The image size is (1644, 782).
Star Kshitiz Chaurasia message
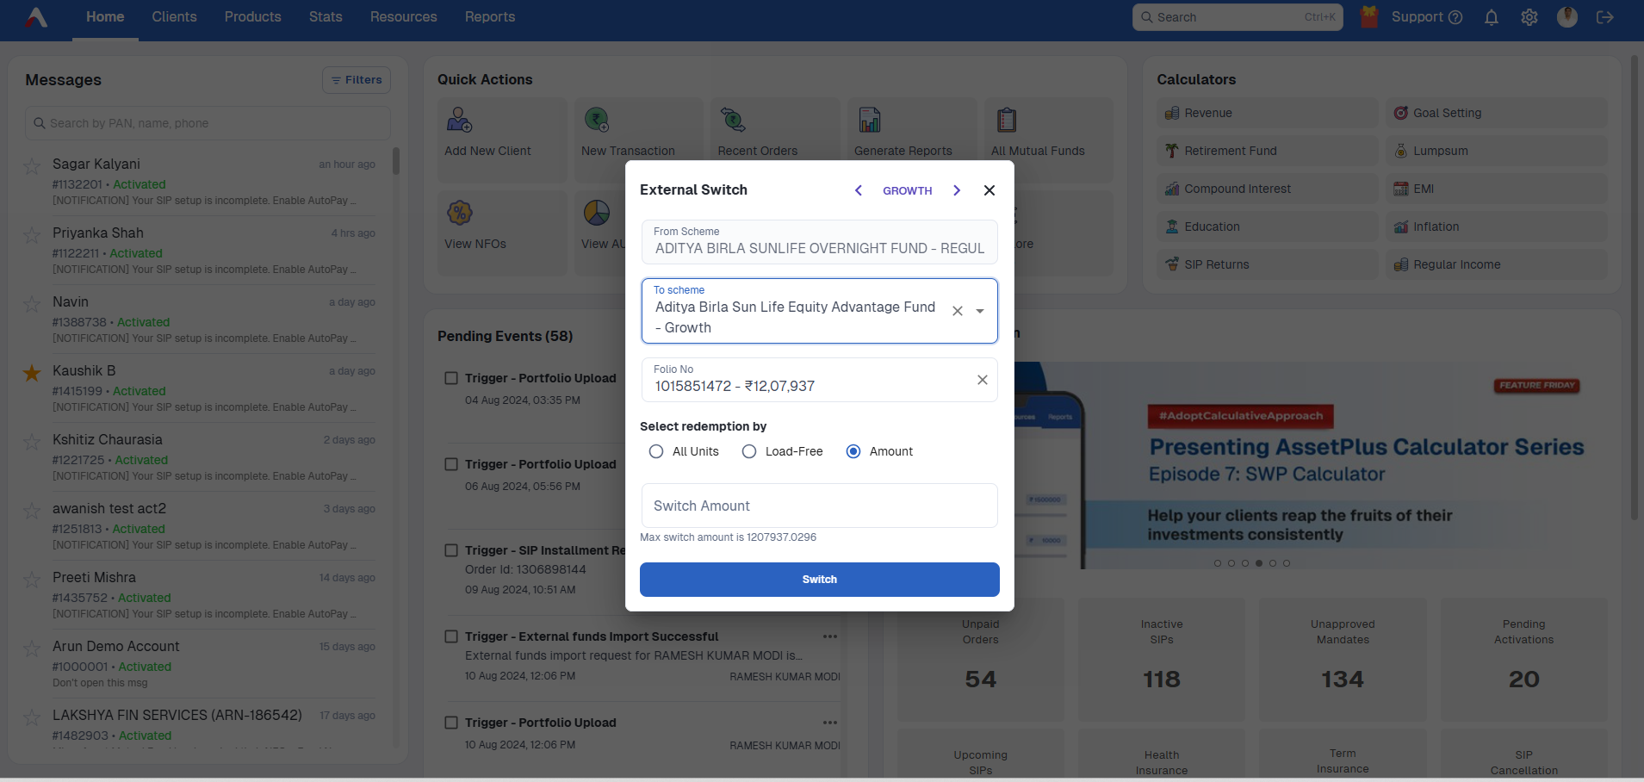[x=32, y=442]
